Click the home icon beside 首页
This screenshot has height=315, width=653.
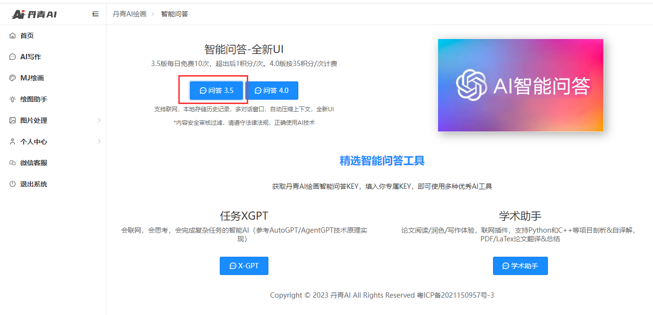(x=13, y=36)
